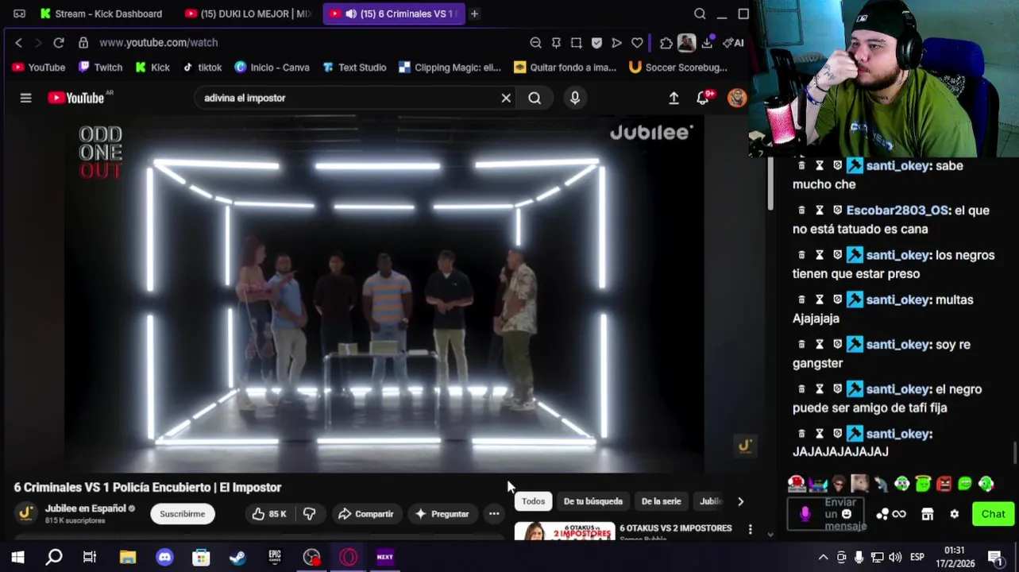Click the chat voice microphone icon

point(805,514)
